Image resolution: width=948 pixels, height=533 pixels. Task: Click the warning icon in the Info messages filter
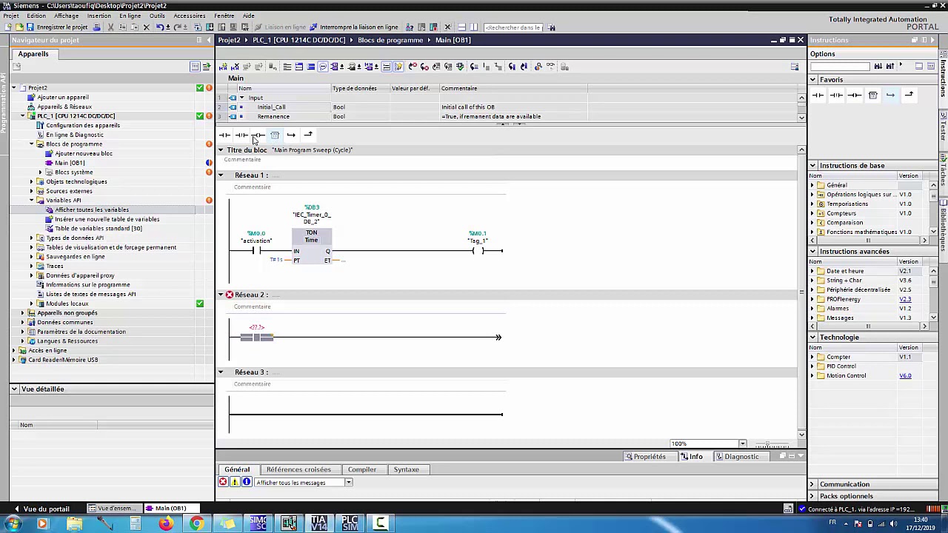235,482
